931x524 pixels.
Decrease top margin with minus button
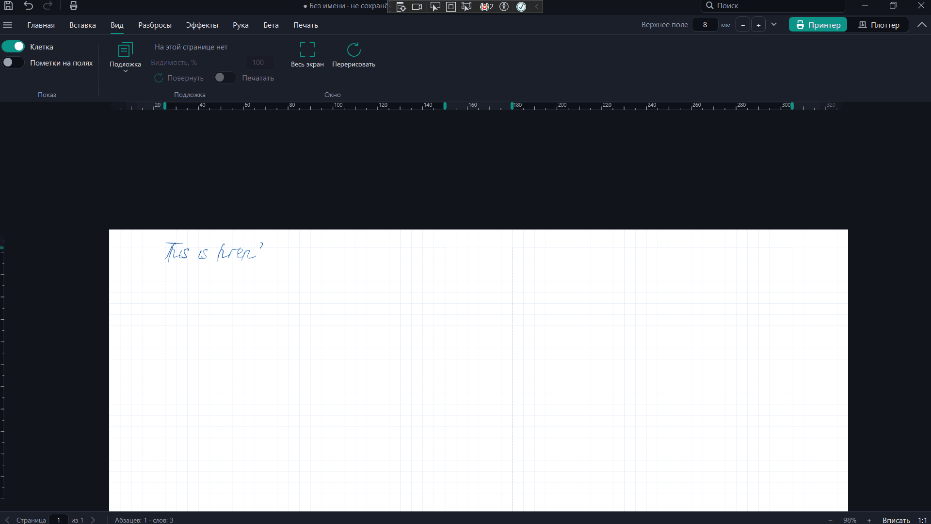[x=743, y=25]
